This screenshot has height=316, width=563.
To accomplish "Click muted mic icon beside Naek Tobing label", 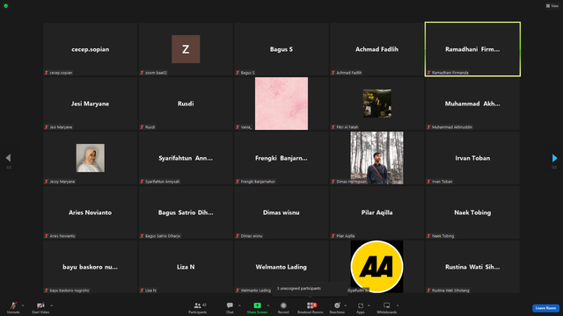I will point(428,236).
